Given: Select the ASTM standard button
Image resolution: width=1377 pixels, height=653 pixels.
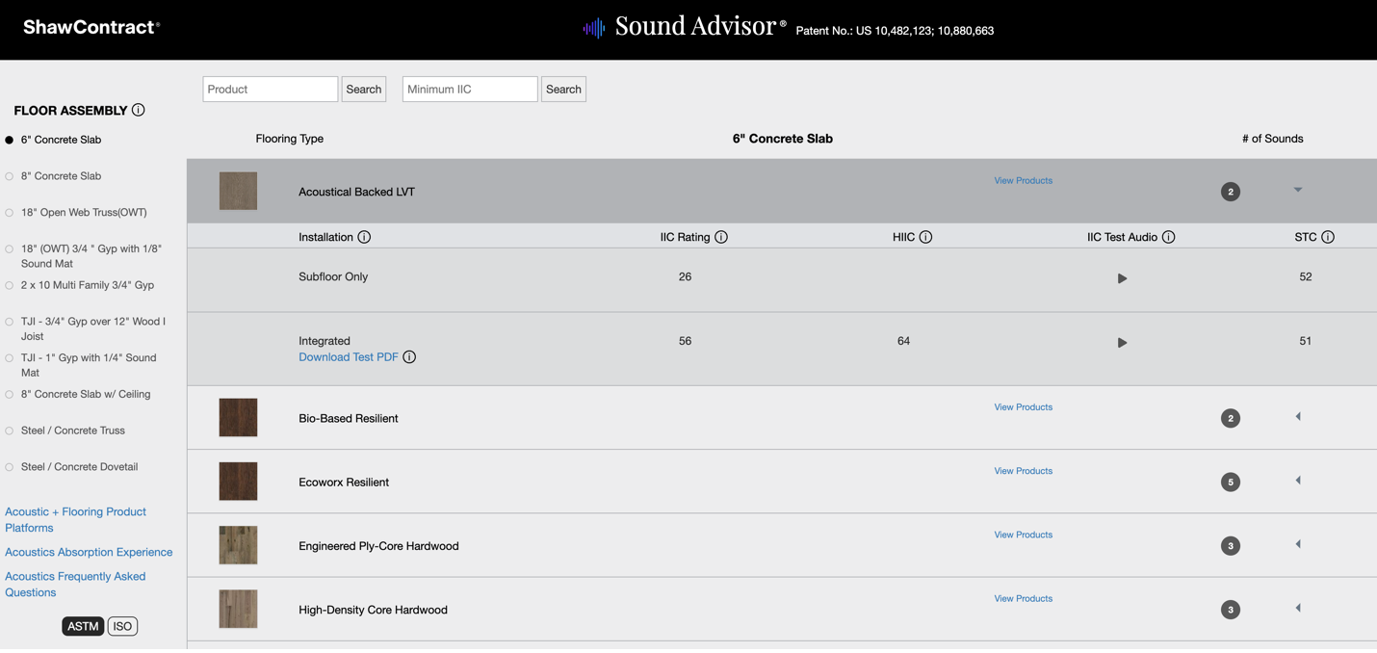Looking at the screenshot, I should click(x=83, y=626).
